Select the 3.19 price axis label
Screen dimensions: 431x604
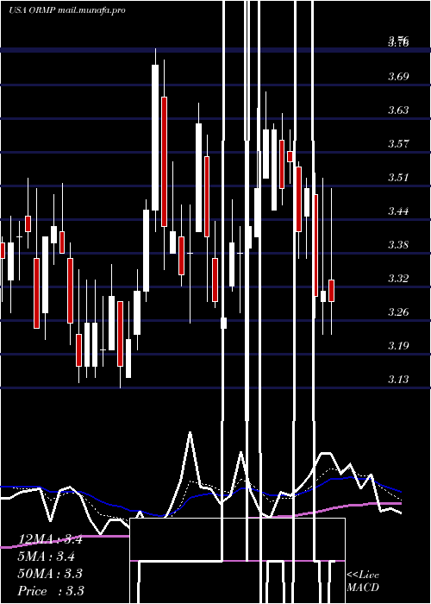click(x=398, y=345)
